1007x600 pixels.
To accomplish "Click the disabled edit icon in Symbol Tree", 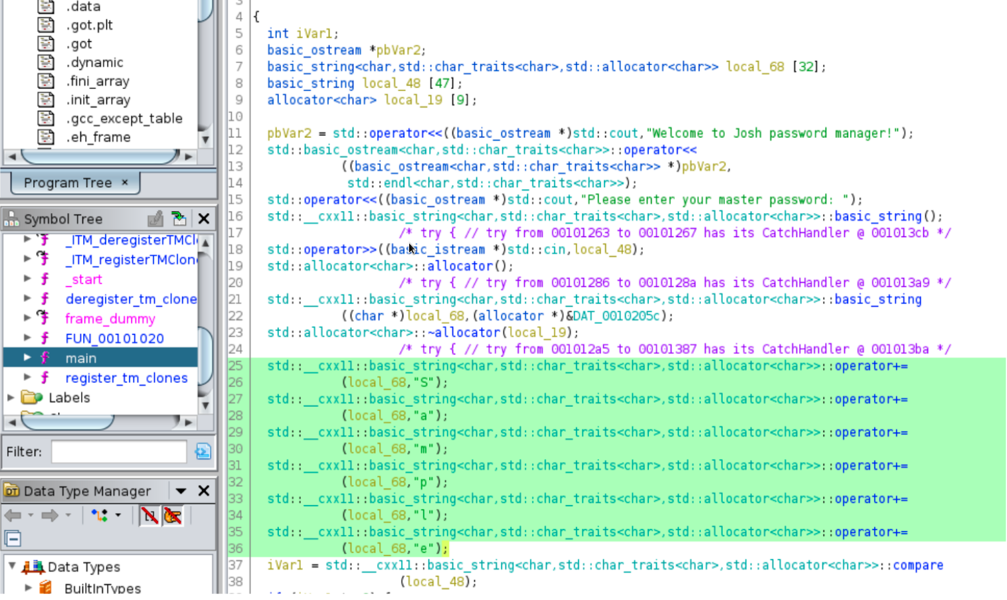I will click(155, 218).
